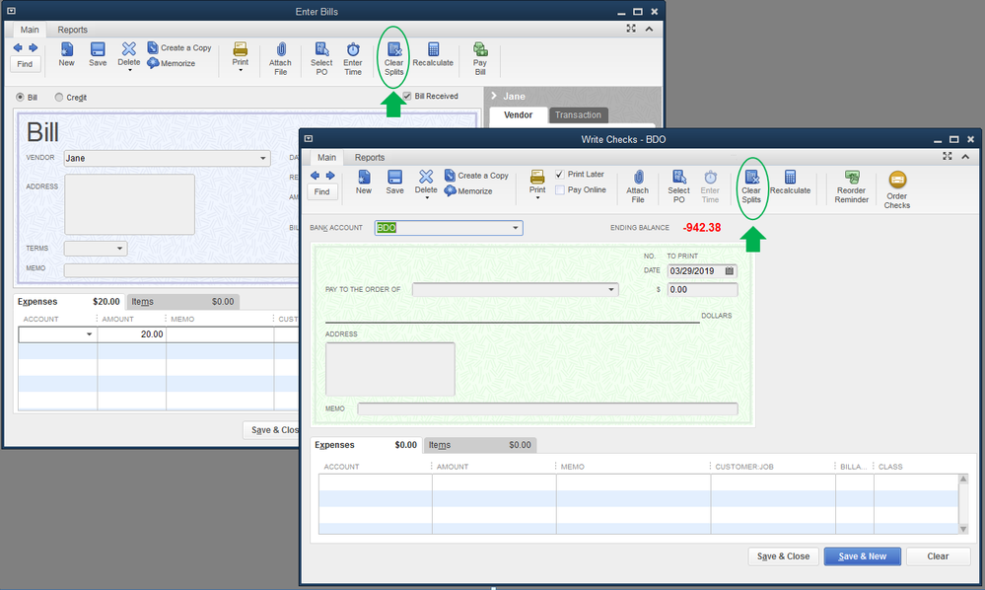Toggle Print Later checkbox
The height and width of the screenshot is (590, 985).
[560, 174]
